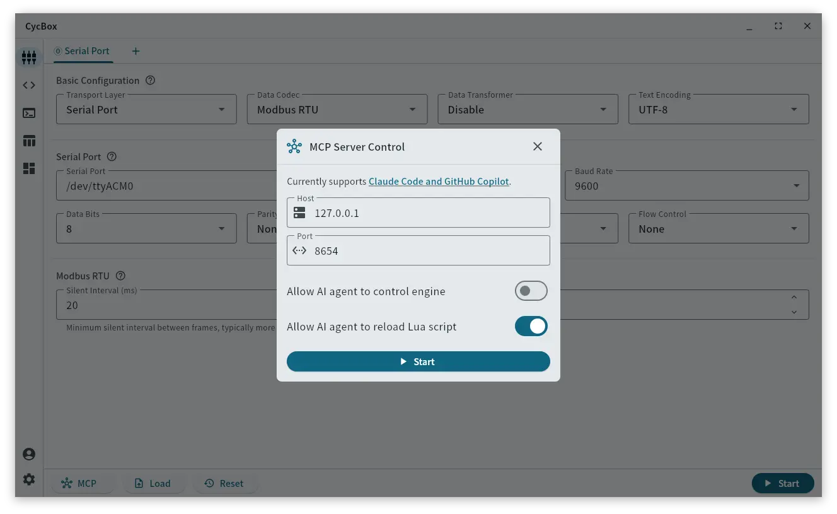The width and height of the screenshot is (837, 514).
Task: Start the MCP server from the dialog
Action: coord(418,361)
